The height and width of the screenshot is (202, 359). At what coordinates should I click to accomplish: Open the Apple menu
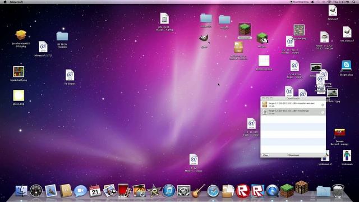[x=5, y=2]
